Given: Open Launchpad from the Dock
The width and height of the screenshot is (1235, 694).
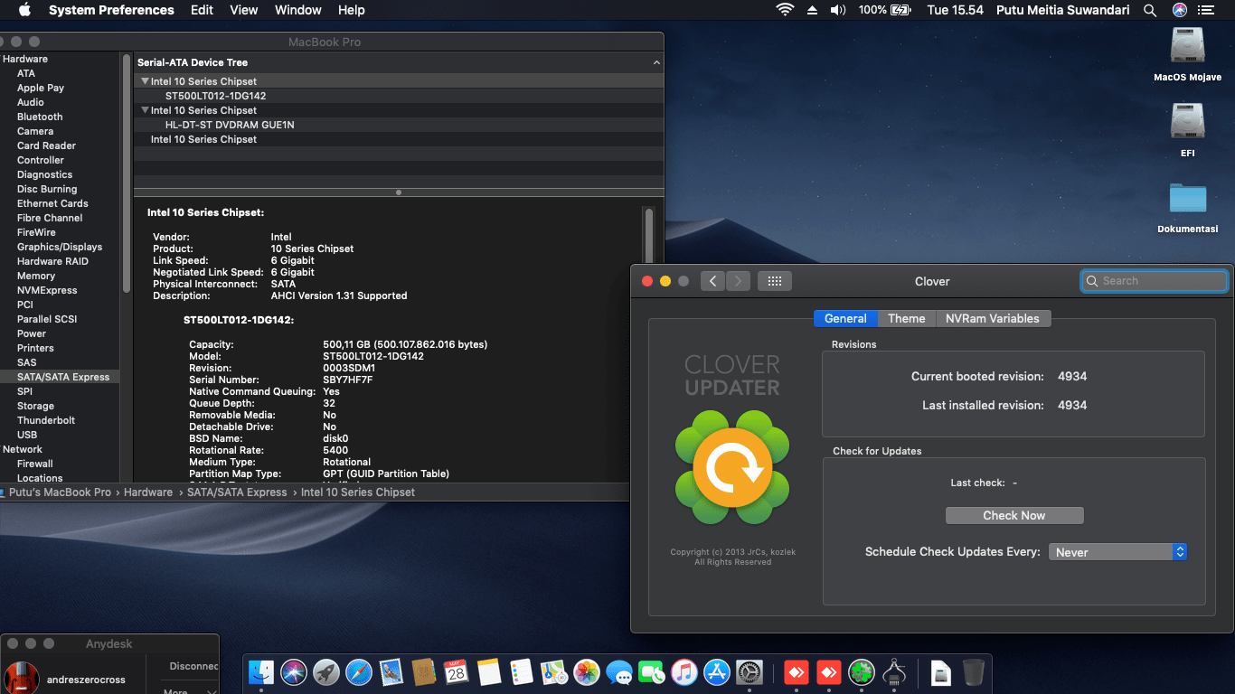Looking at the screenshot, I should (x=325, y=672).
